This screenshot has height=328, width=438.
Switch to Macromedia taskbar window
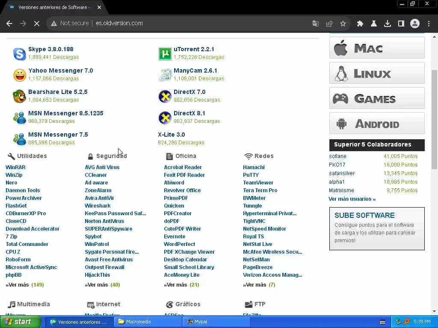(x=147, y=322)
